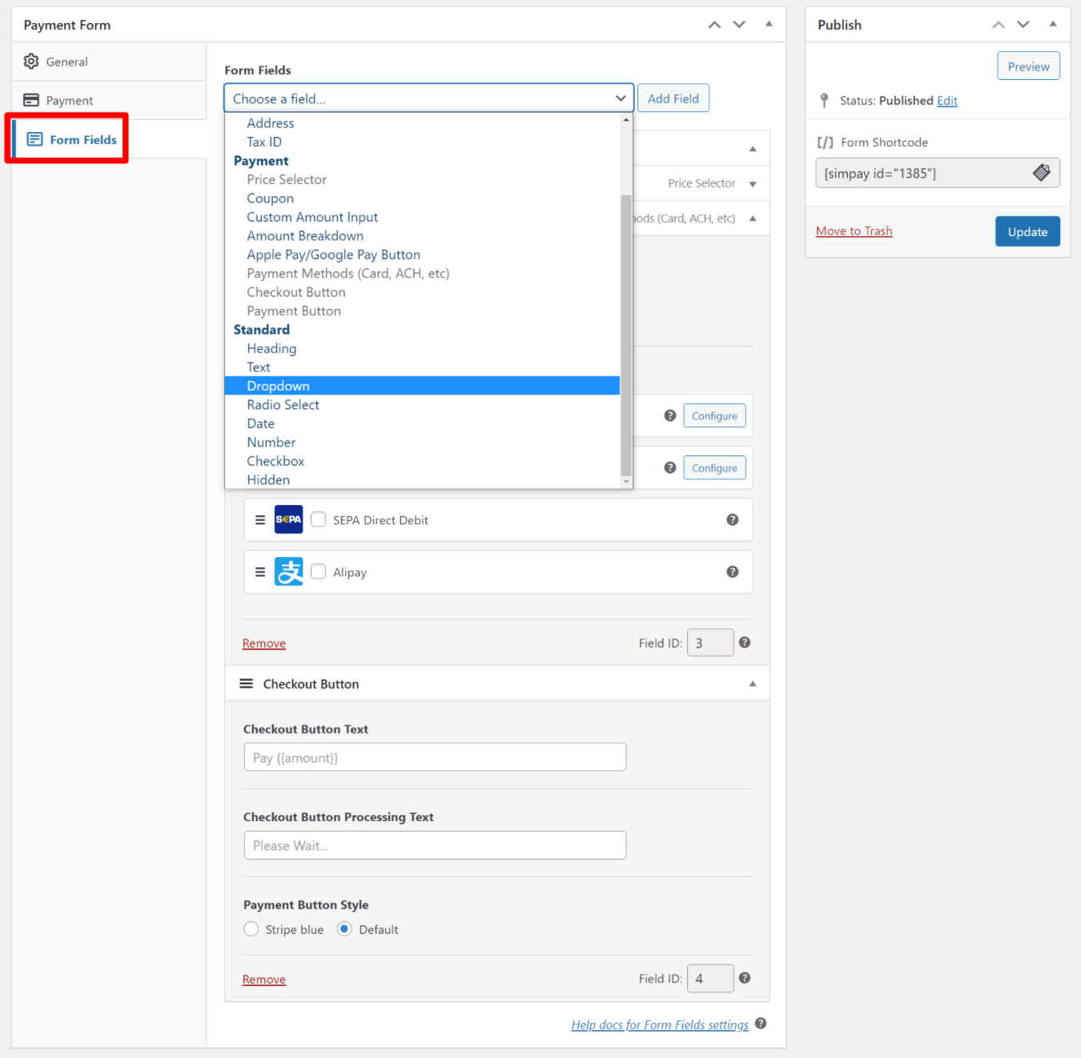This screenshot has width=1081, height=1058.
Task: Grab Alipay drag handle icon
Action: pos(260,572)
